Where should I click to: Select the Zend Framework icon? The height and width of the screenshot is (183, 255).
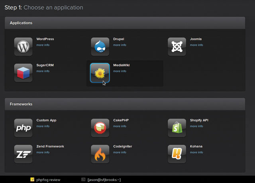coord(23,154)
